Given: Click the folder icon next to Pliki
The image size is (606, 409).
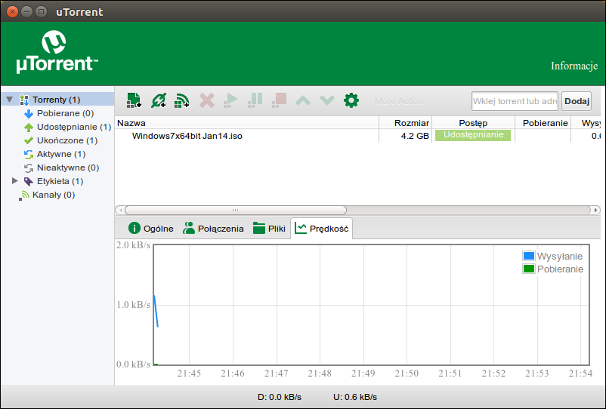Looking at the screenshot, I should click(x=259, y=228).
